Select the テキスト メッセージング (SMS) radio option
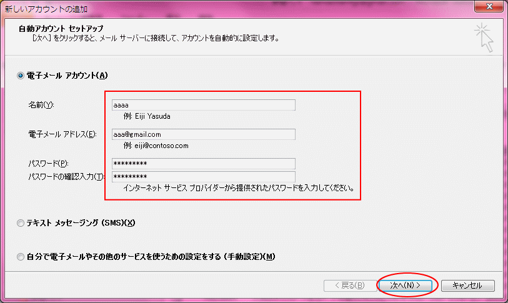 (x=21, y=223)
